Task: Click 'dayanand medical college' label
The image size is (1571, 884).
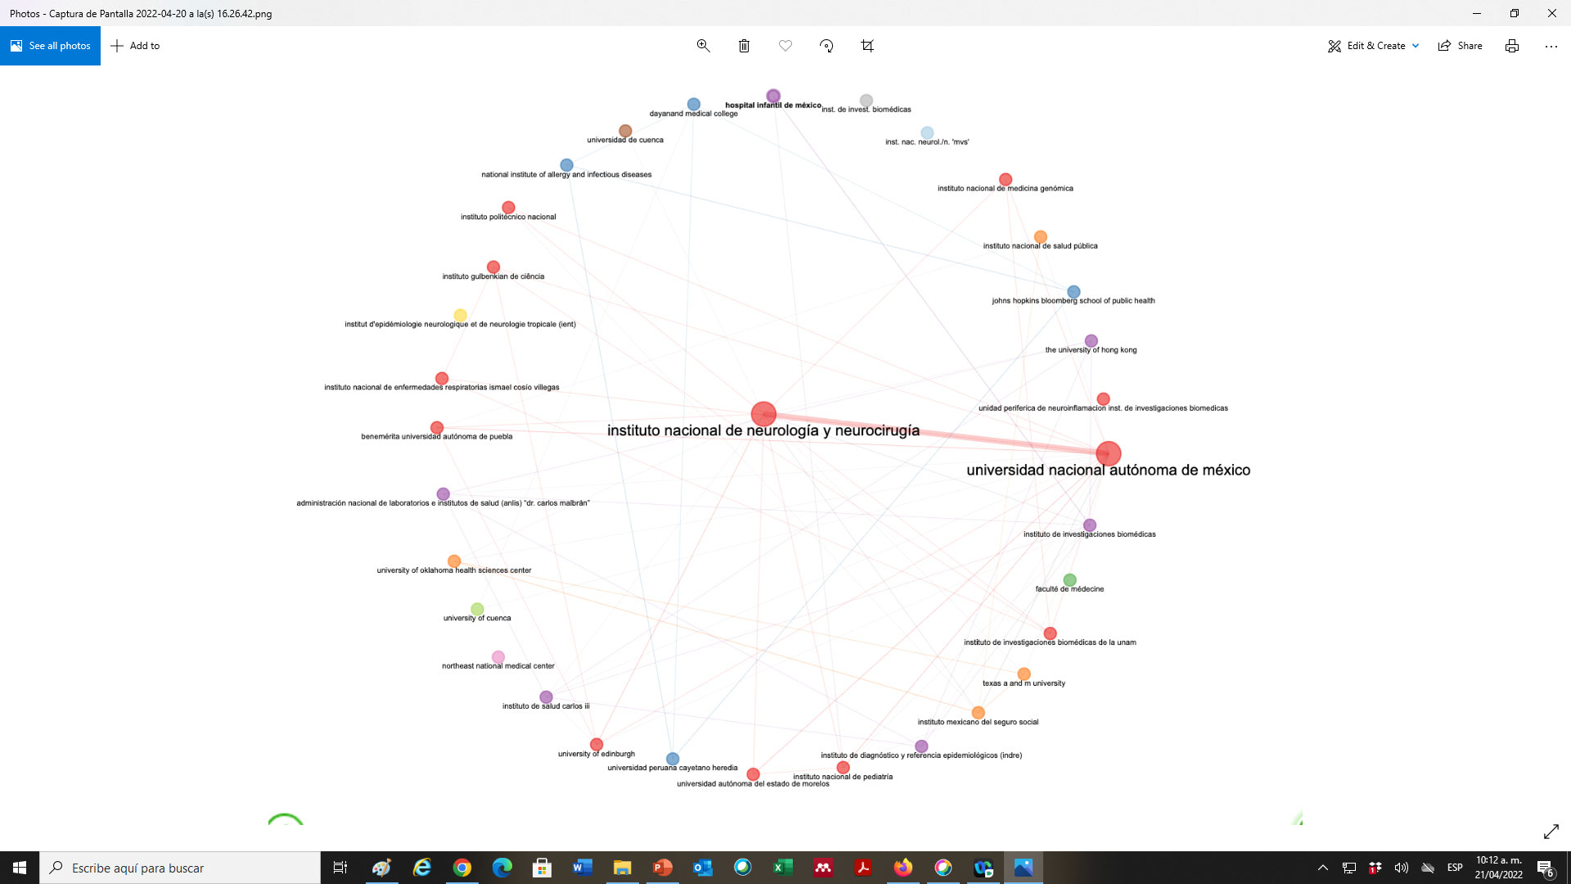Action: pyautogui.click(x=694, y=114)
